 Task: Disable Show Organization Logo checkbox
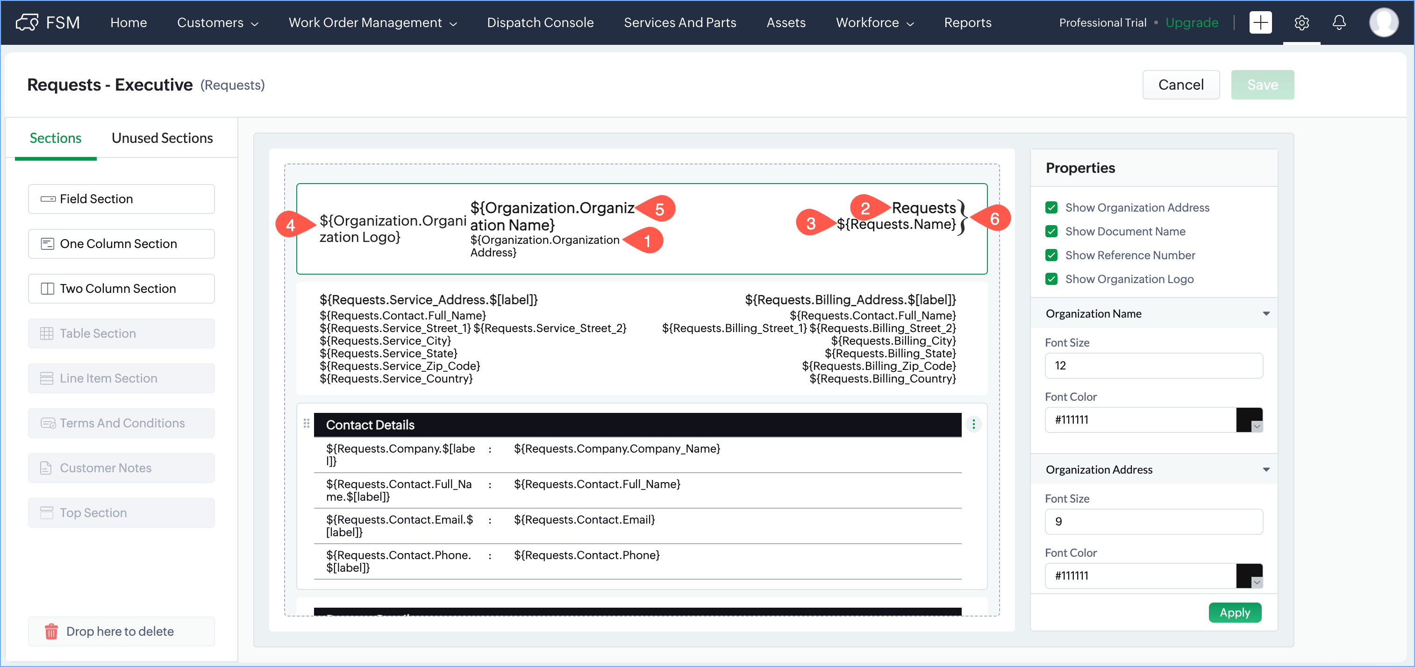(x=1051, y=279)
